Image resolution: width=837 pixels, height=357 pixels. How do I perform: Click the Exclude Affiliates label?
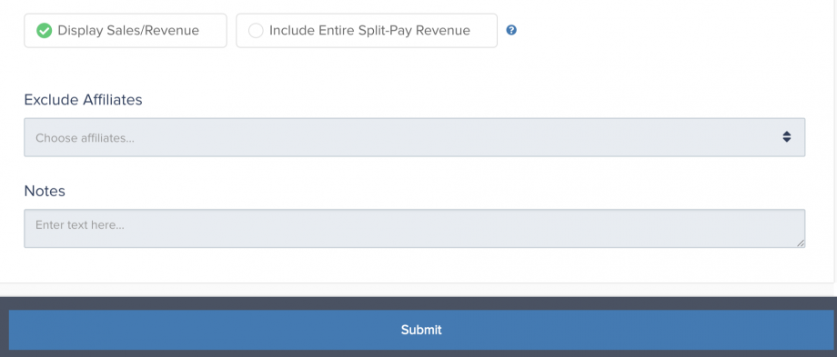[84, 100]
